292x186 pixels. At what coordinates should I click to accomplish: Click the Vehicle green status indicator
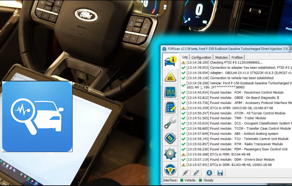[200, 180]
